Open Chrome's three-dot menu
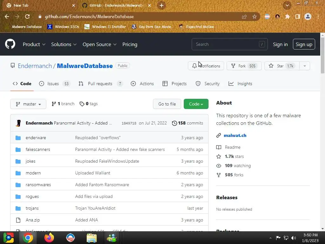 [318, 17]
